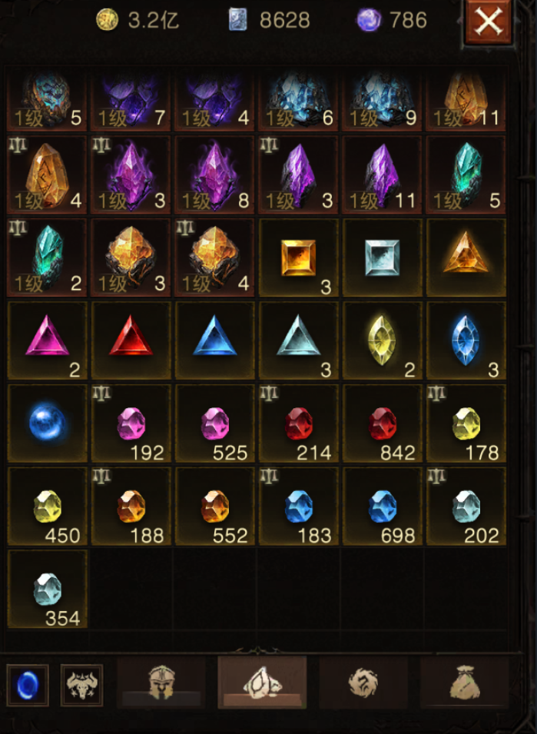Select the red triangle gem
The image size is (537, 734).
click(131, 340)
